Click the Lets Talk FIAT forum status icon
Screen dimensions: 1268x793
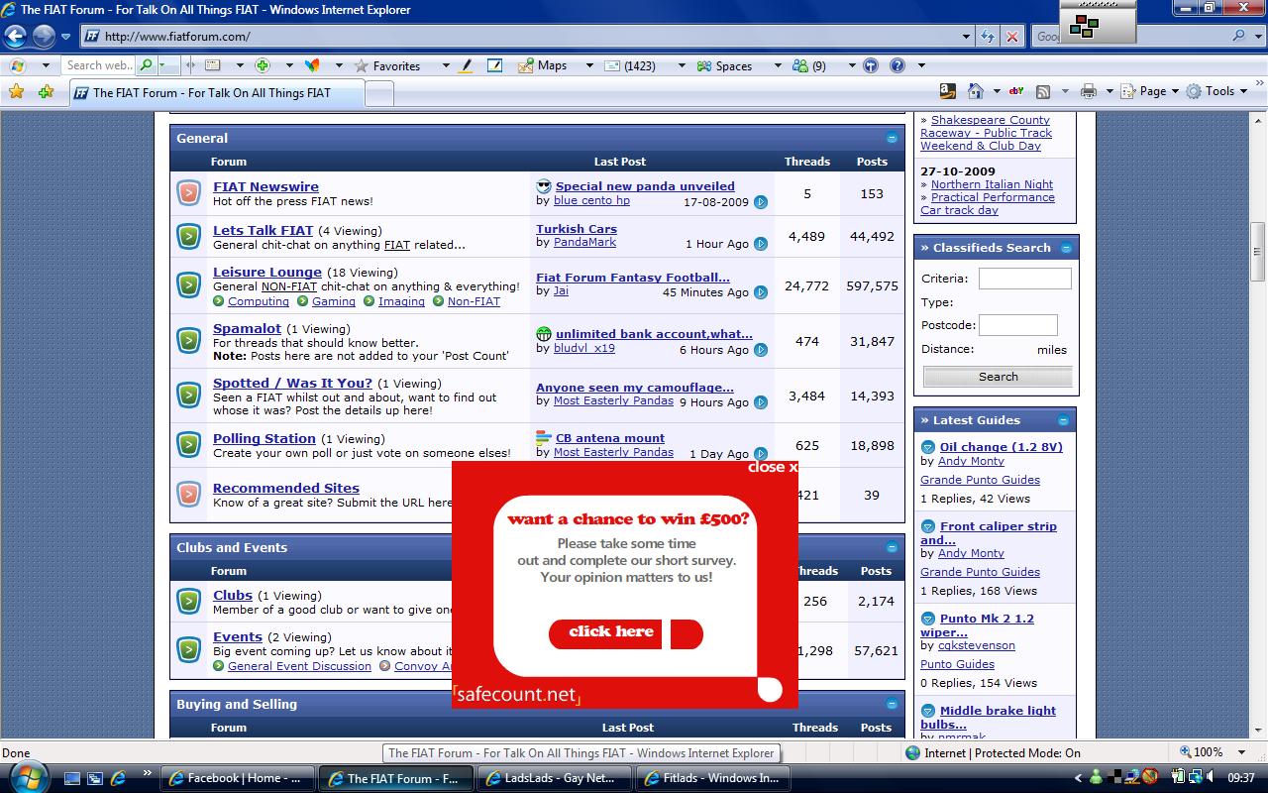[x=188, y=237]
